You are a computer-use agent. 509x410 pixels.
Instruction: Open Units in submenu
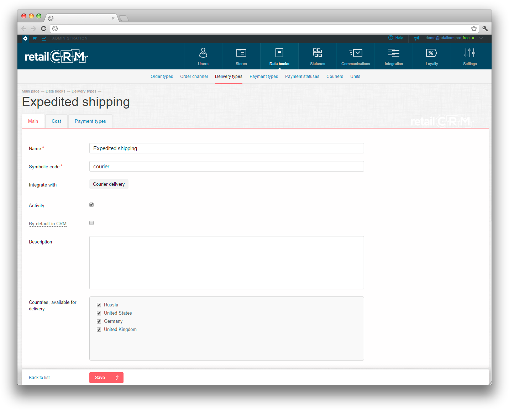[x=355, y=77]
